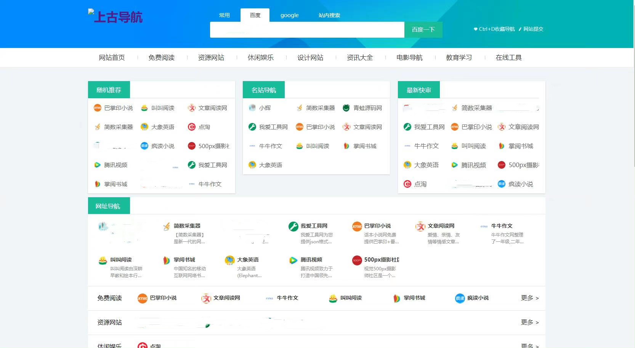Switch to the google search tab

(x=289, y=15)
